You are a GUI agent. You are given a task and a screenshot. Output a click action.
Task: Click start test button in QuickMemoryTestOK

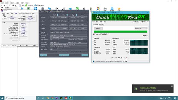point(98,28)
